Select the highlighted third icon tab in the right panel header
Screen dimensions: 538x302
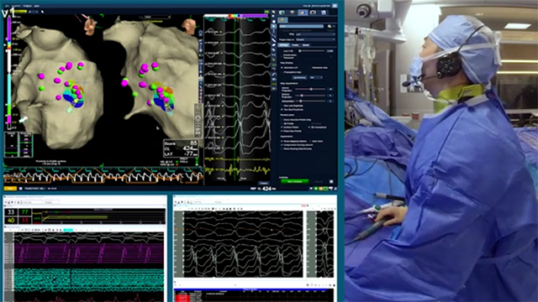point(303,13)
